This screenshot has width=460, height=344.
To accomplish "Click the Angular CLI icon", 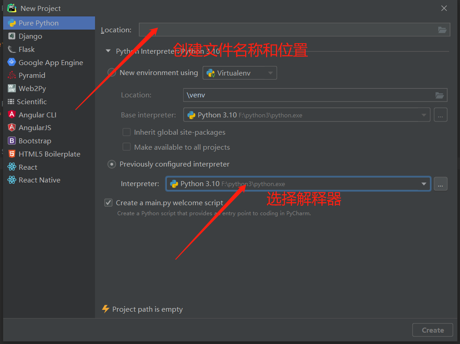I will click(x=12, y=114).
